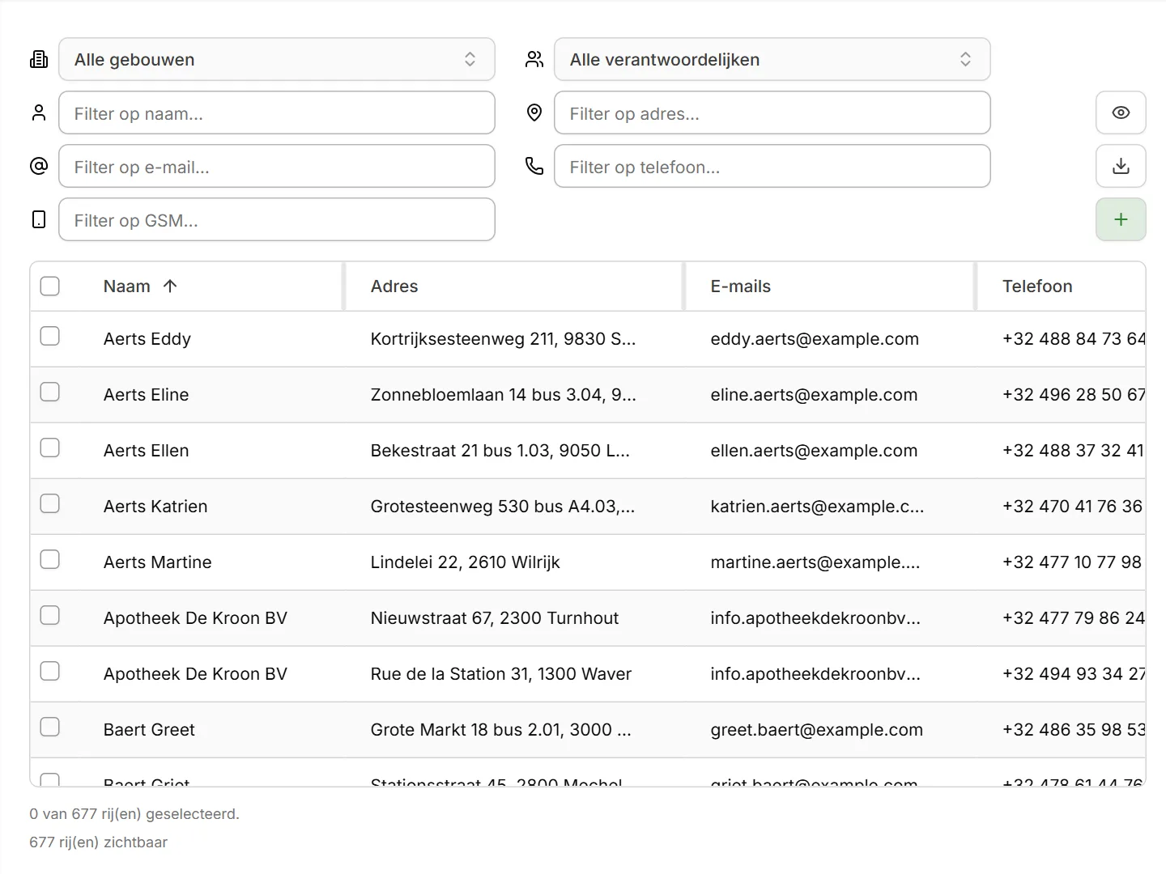The image size is (1166, 874).
Task: Click the location pin icon beside address filter
Action: point(534,112)
